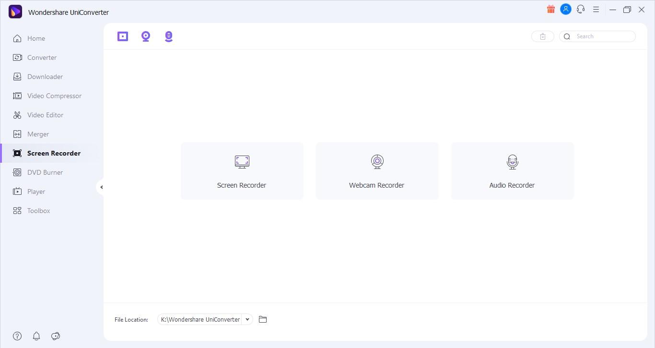The image size is (655, 348).
Task: Click the File Location path field
Action: (200, 319)
